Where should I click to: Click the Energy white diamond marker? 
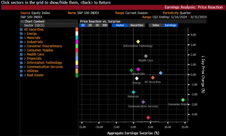pyautogui.click(x=137, y=79)
